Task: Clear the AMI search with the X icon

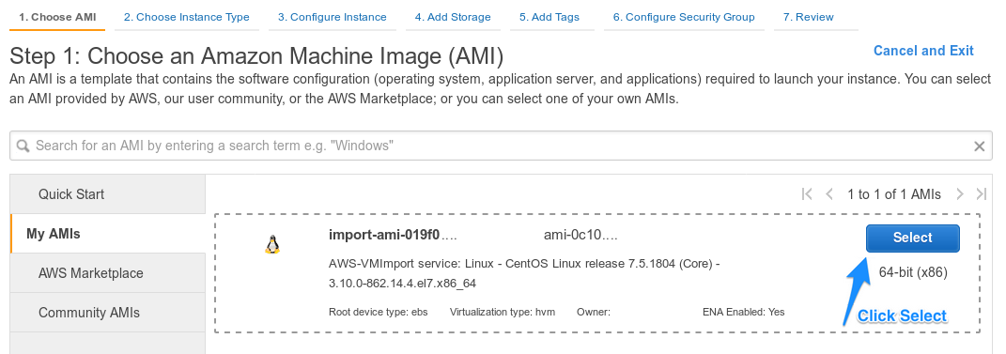Action: coord(979,146)
